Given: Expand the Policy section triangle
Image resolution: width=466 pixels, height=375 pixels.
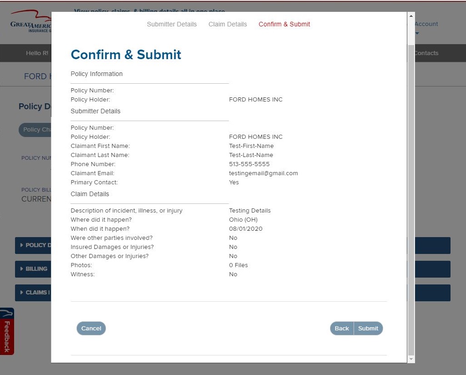Looking at the screenshot, I should pos(21,245).
